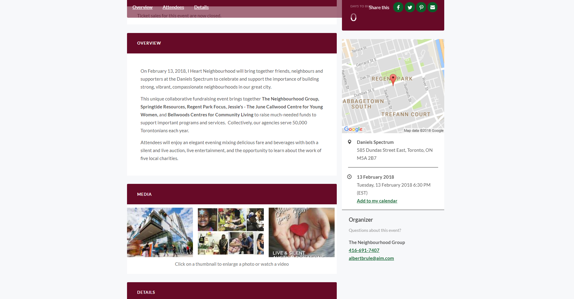Share event on Pinterest icon
This screenshot has height=299, width=574.
pyautogui.click(x=421, y=7)
